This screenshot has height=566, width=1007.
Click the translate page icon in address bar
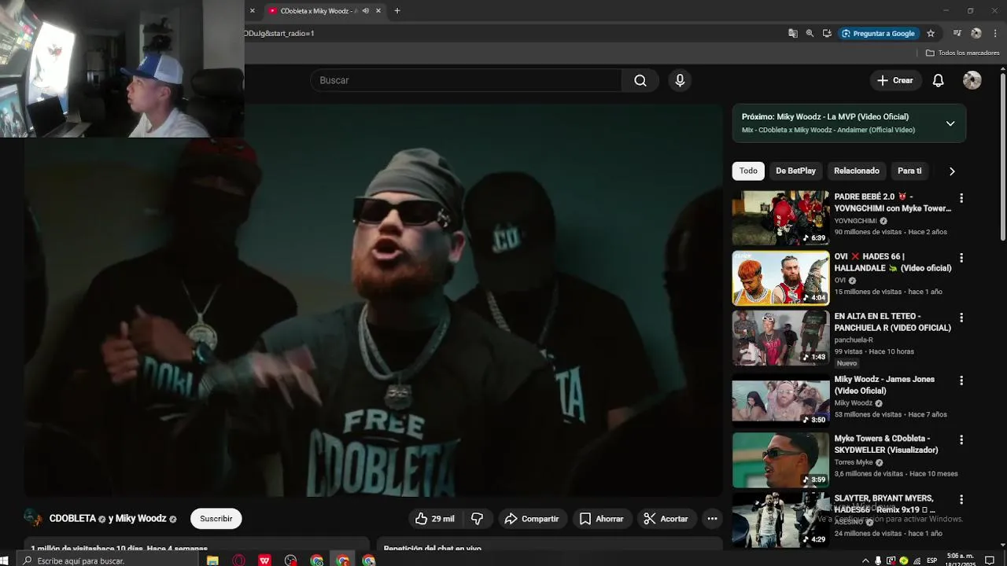pos(793,33)
